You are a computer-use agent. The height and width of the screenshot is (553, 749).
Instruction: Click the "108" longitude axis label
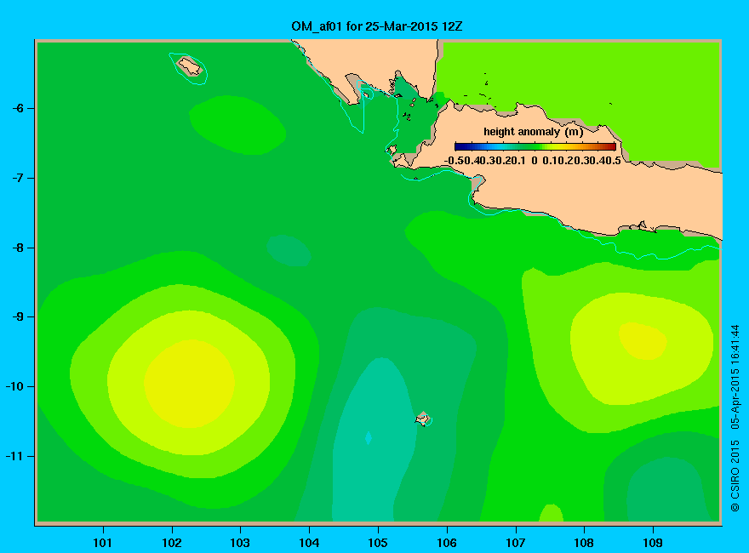(x=584, y=543)
